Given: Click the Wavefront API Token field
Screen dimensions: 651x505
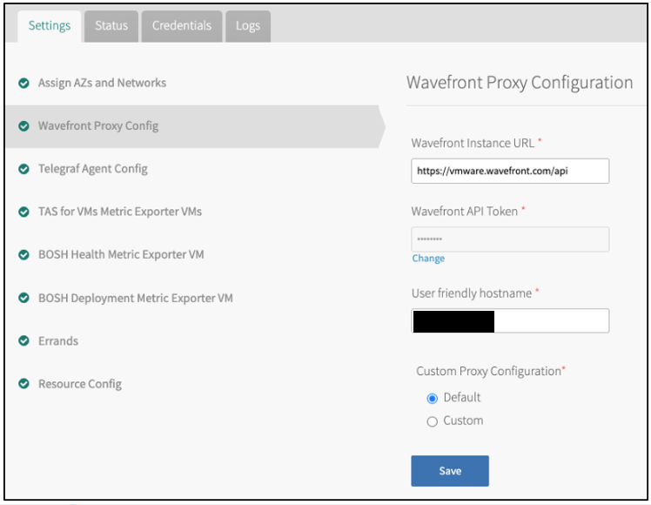Looking at the screenshot, I should pos(510,239).
